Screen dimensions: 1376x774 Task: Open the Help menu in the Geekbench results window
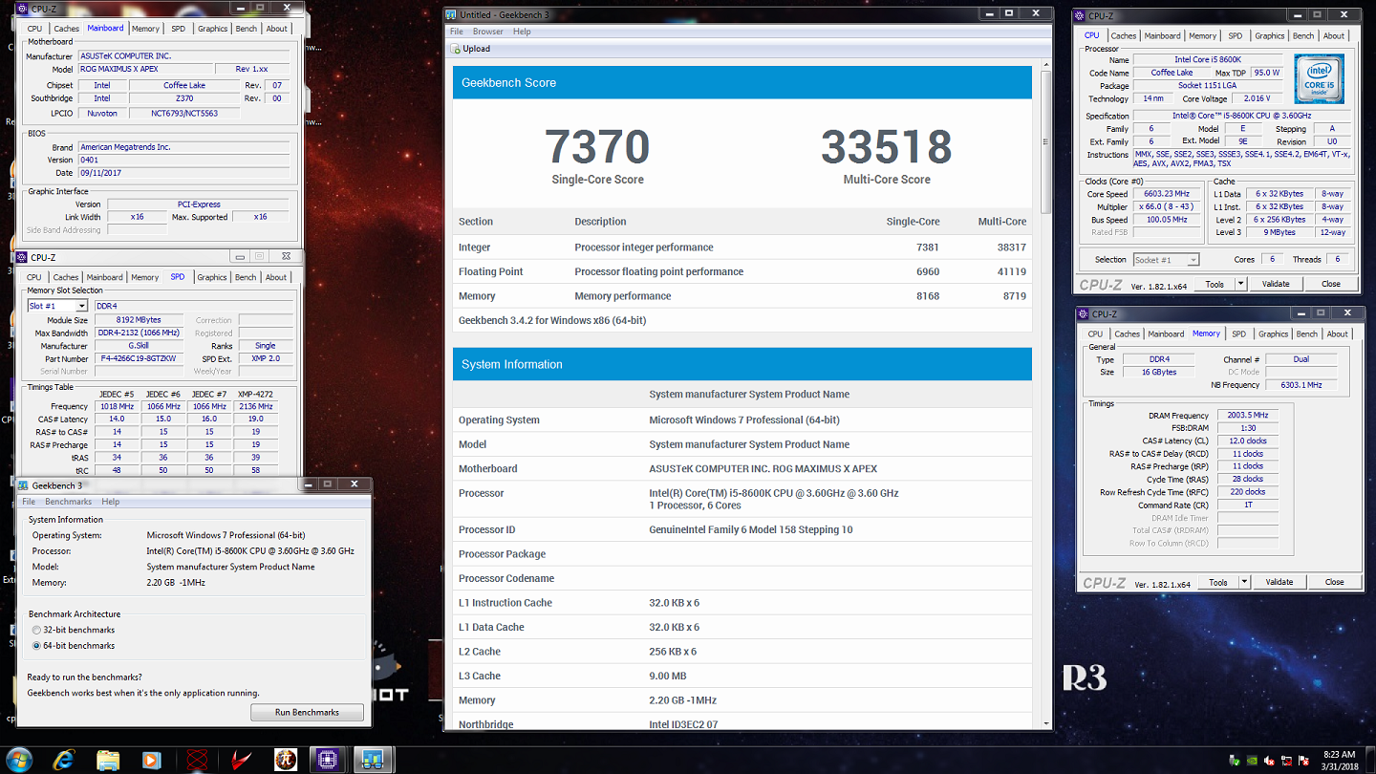pos(522,32)
